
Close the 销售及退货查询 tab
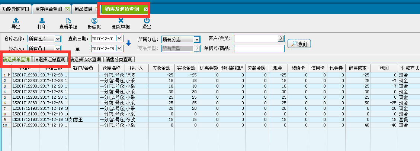point(146,9)
